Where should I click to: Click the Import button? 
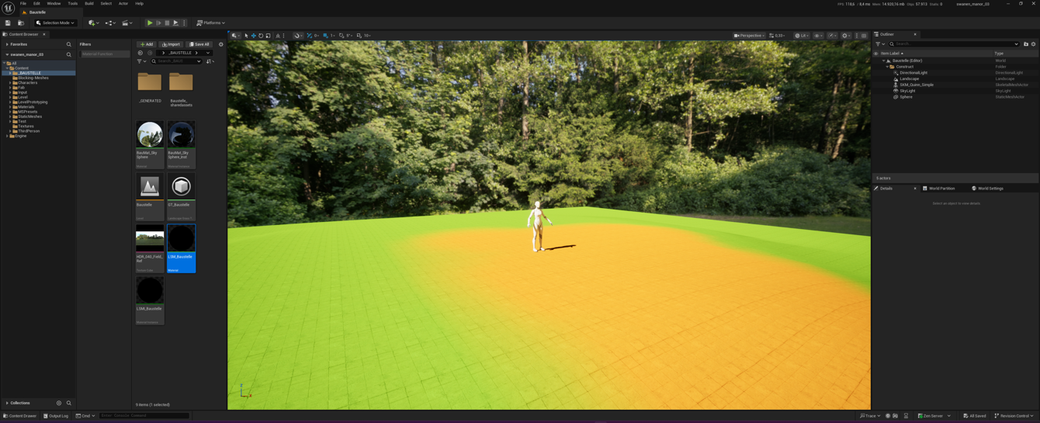pos(171,44)
